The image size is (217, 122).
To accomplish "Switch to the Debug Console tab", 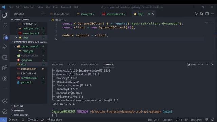I will [x=90, y=65].
